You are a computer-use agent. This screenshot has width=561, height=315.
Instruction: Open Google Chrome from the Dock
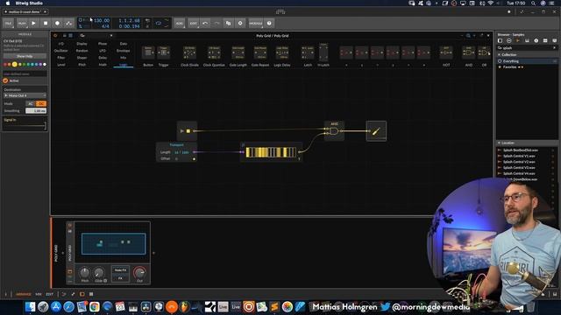[95, 306]
